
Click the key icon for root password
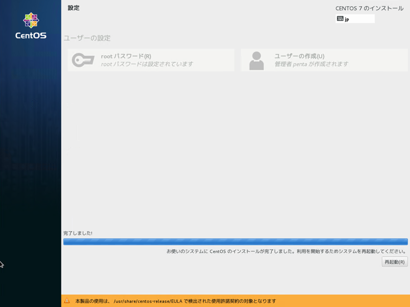[x=83, y=60]
